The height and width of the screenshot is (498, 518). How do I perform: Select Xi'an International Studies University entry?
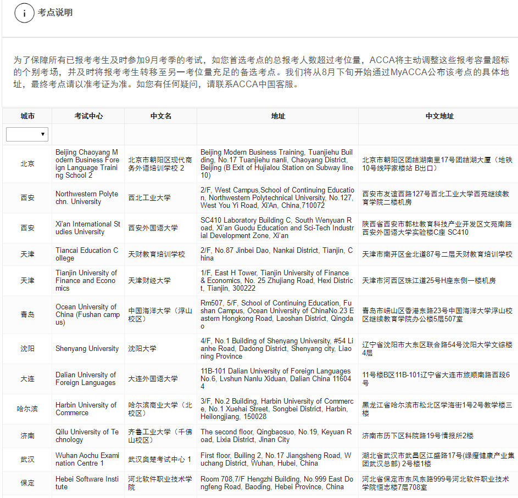pos(87,228)
